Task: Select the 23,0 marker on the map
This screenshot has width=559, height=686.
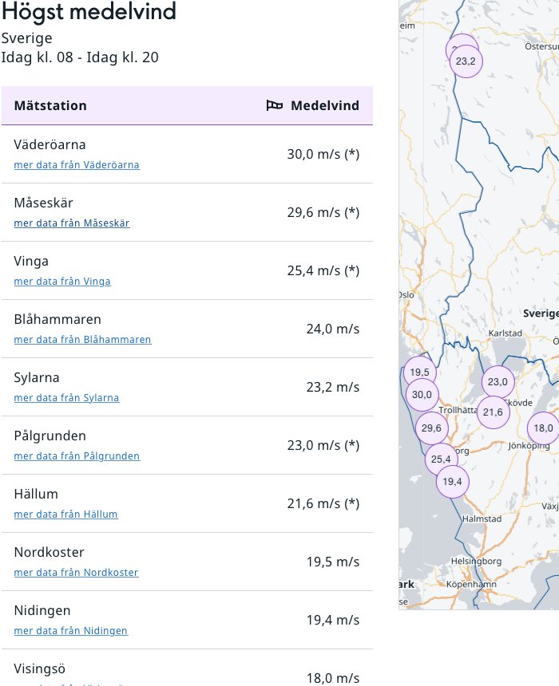Action: tap(498, 382)
